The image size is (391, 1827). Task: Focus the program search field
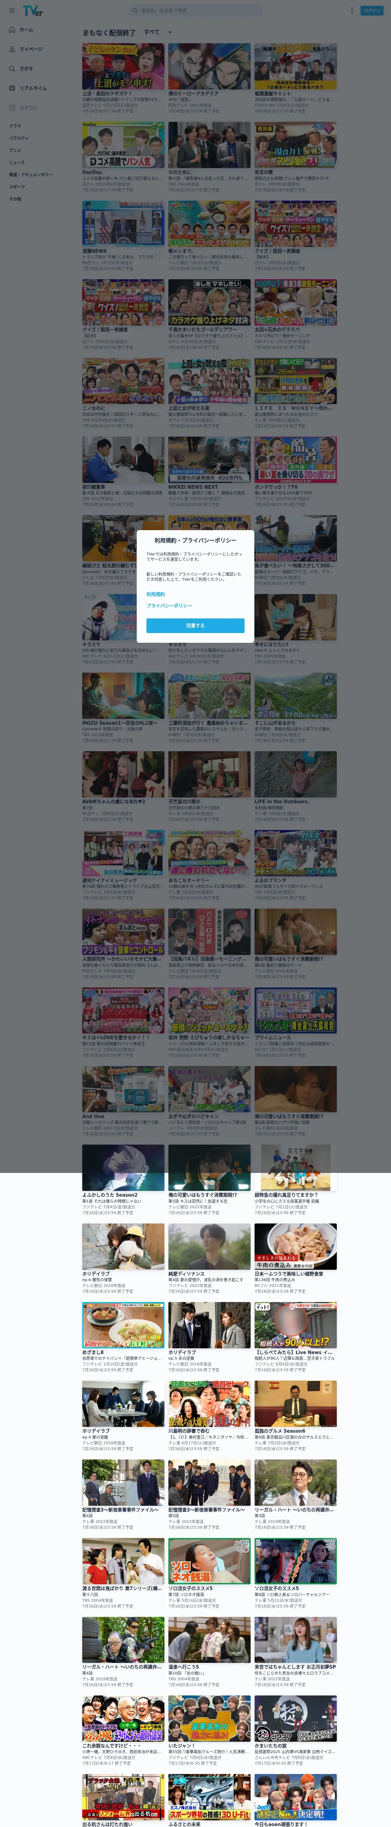(x=195, y=11)
